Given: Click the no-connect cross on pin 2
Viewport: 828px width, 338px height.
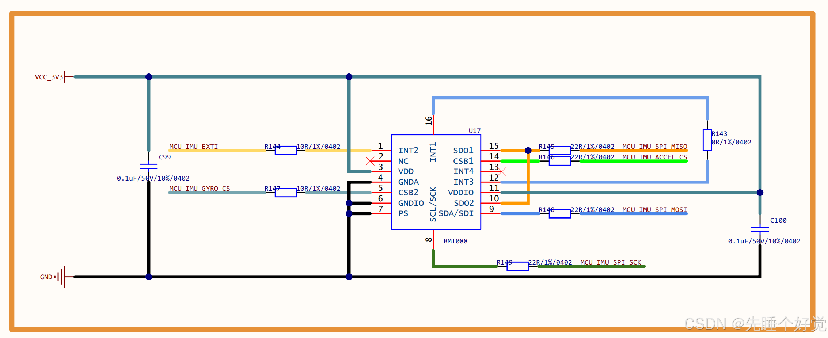Looking at the screenshot, I should [370, 161].
